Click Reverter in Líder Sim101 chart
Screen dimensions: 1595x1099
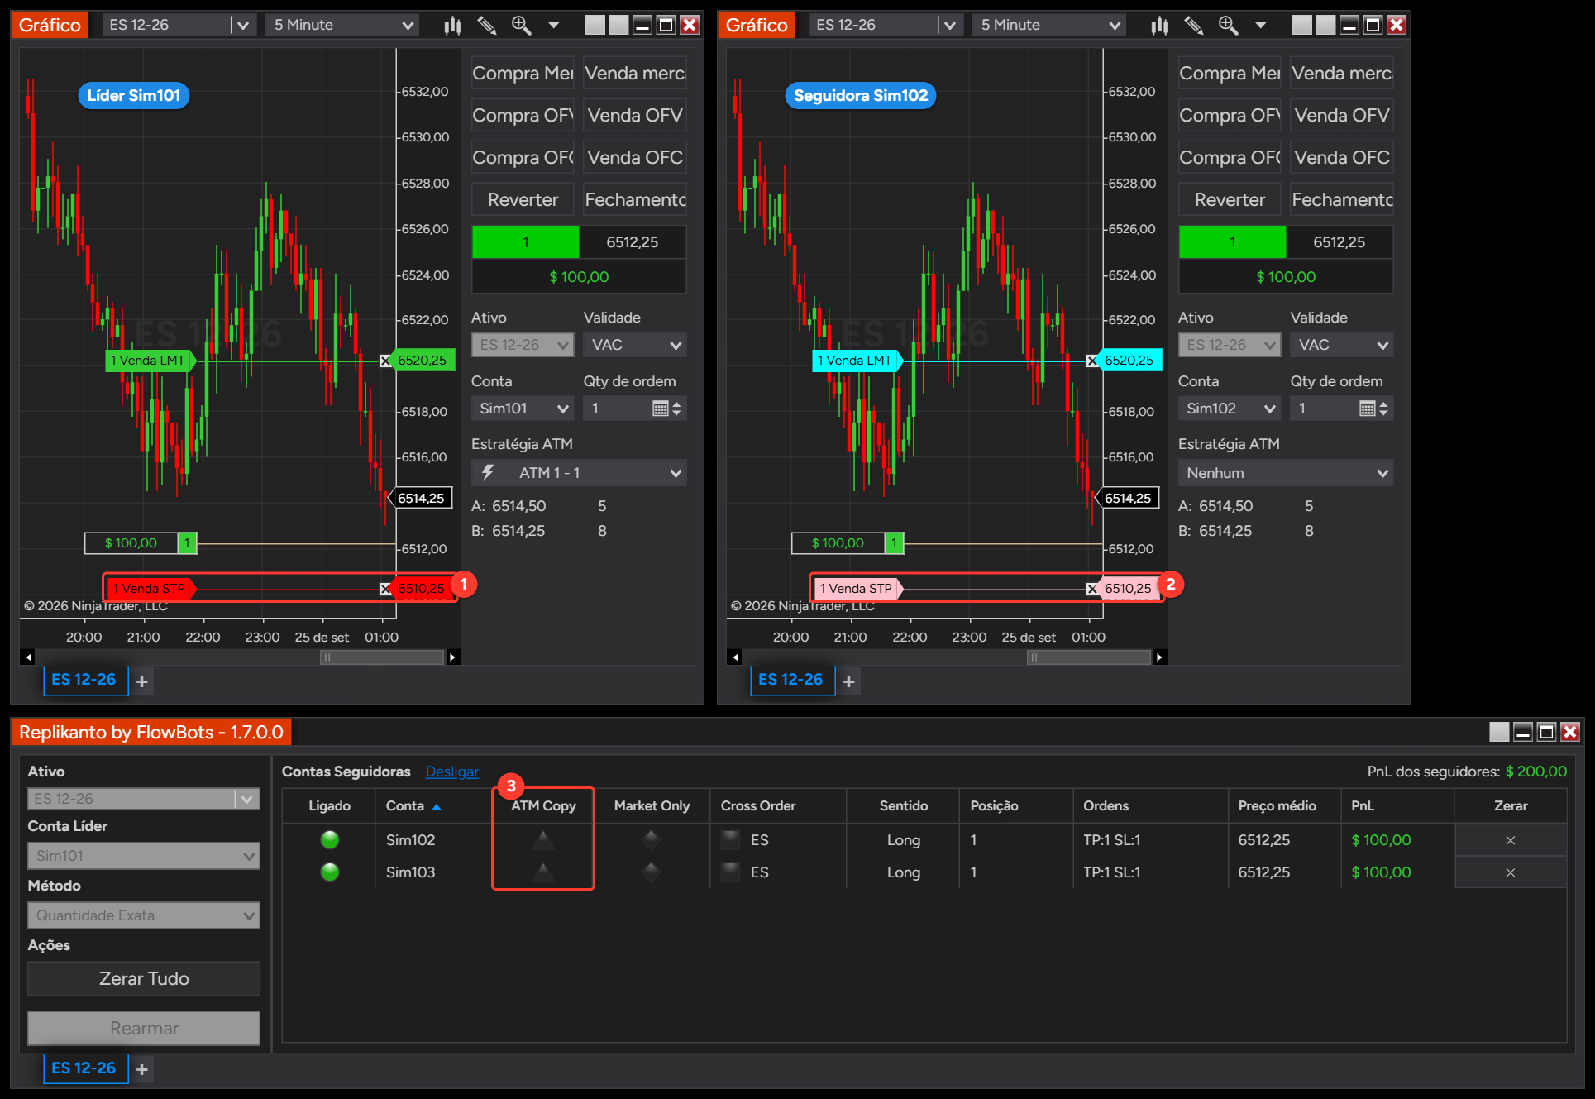tap(523, 200)
